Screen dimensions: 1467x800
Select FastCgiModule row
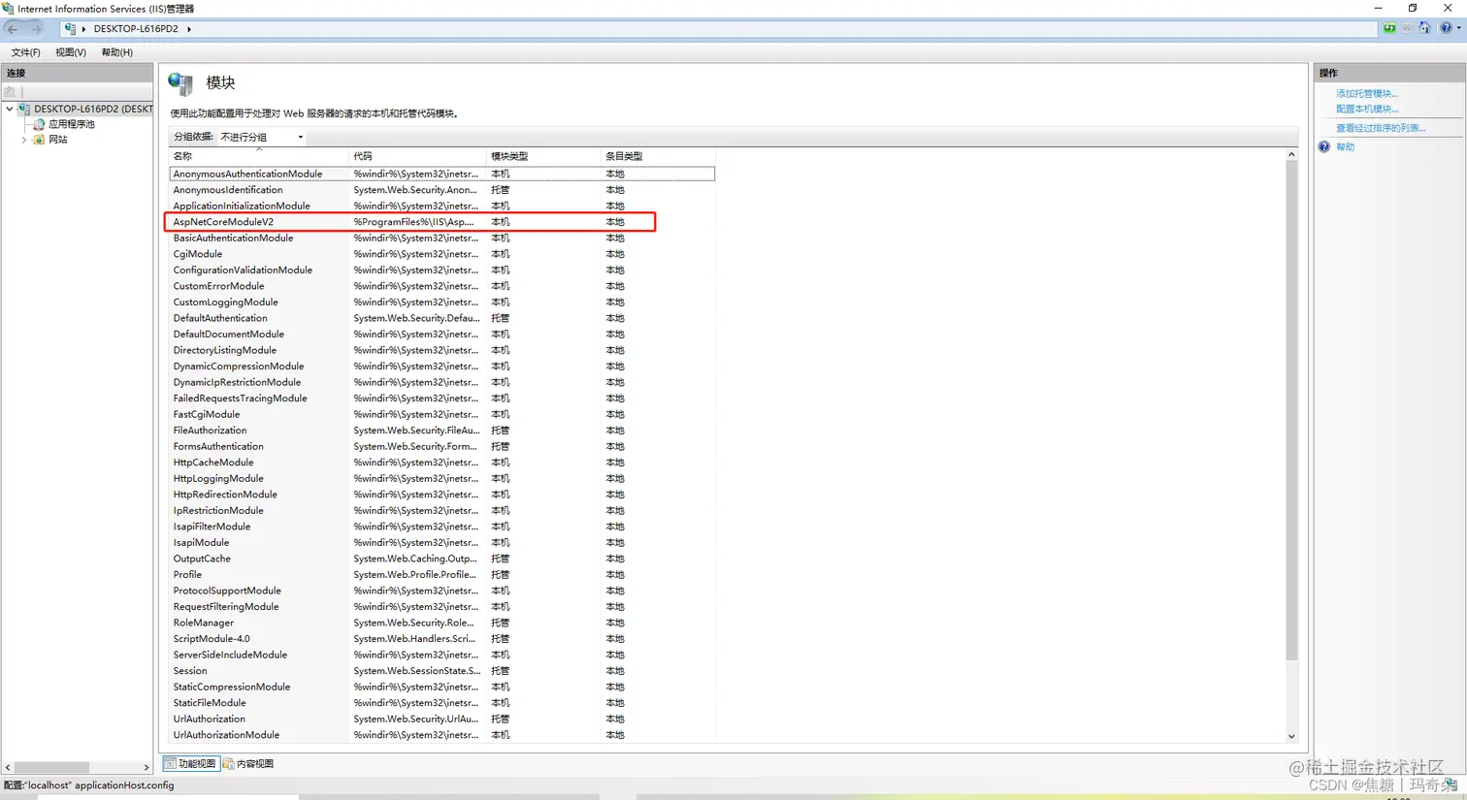coord(442,414)
